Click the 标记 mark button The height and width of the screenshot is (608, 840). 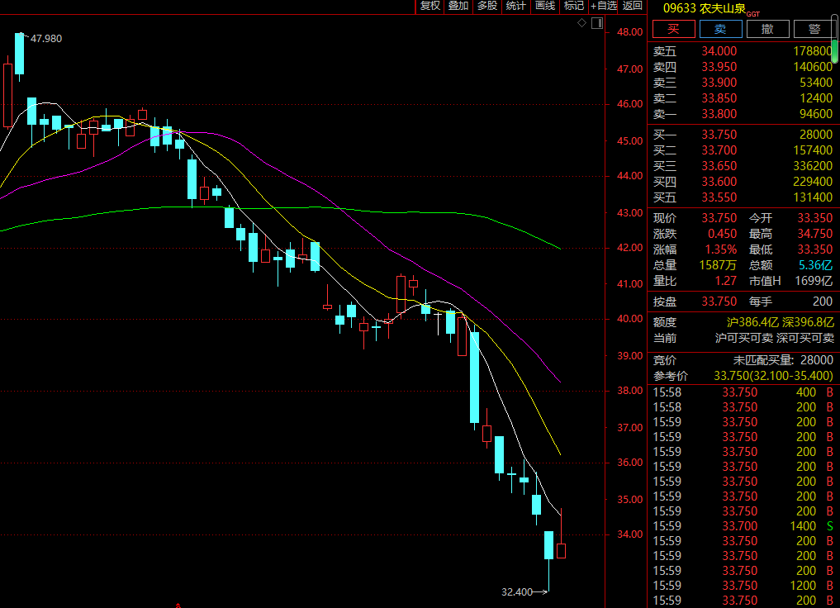[574, 6]
